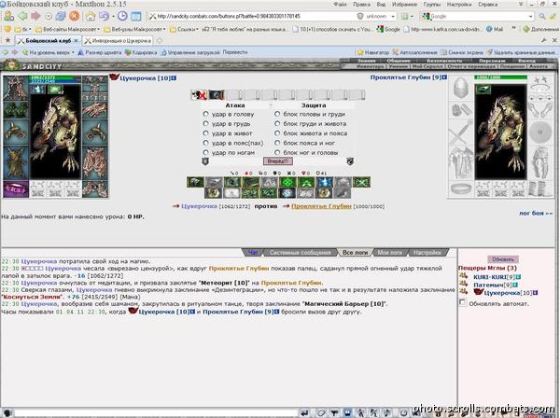Open info icon next to Проклятье Глубин [9]
Viewport: 560px width, 418px height.
click(x=444, y=77)
